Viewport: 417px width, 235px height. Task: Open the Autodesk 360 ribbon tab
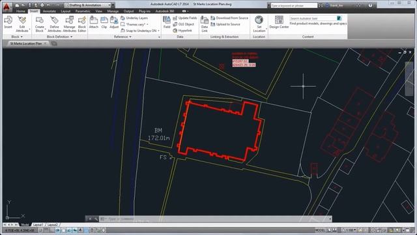click(x=165, y=11)
